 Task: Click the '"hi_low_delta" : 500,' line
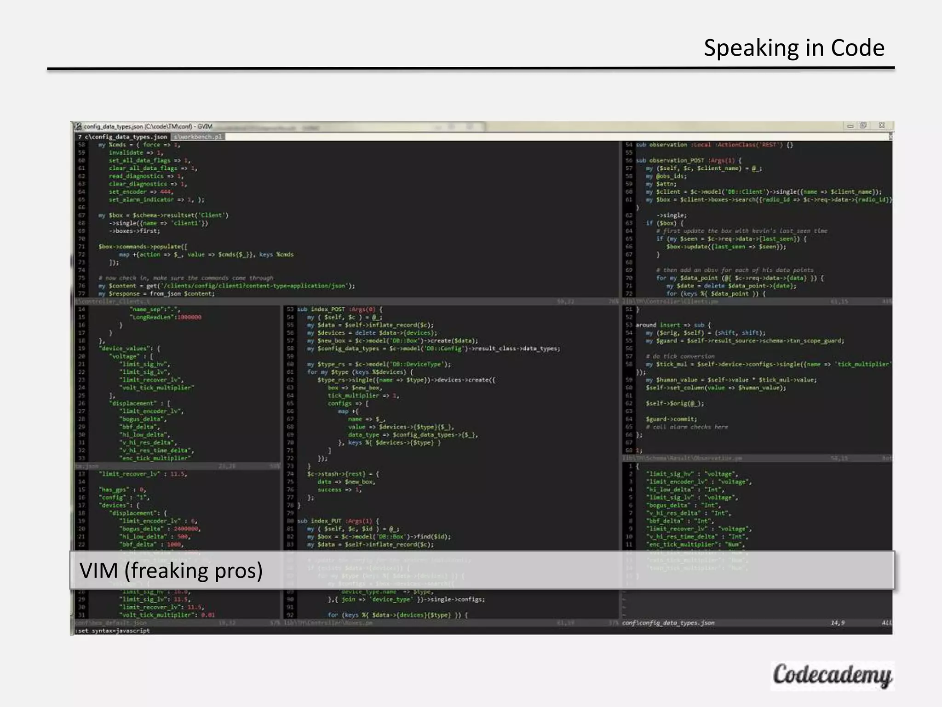155,536
